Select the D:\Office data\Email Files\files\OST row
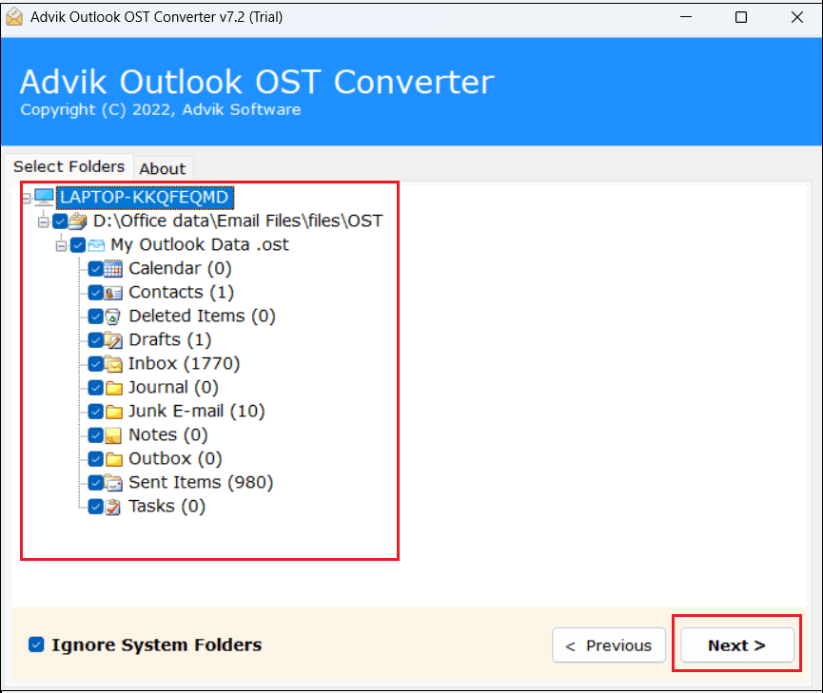Image resolution: width=823 pixels, height=693 pixels. [238, 221]
